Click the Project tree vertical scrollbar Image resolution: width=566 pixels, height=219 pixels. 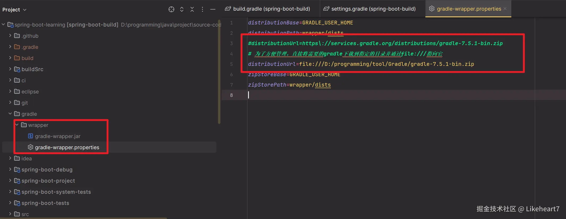[x=219, y=72]
